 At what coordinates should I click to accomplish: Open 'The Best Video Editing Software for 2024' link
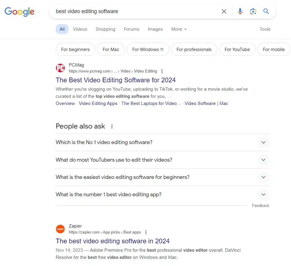pyautogui.click(x=116, y=80)
